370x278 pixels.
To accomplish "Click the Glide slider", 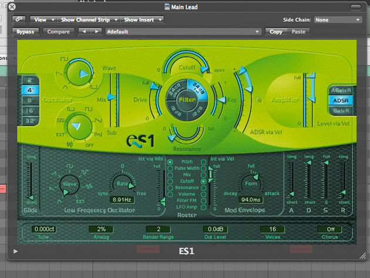I will click(x=30, y=180).
